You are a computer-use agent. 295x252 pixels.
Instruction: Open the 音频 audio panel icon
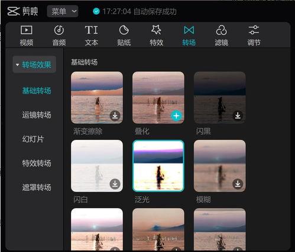pyautogui.click(x=59, y=30)
